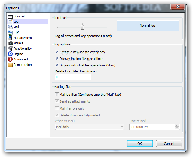Select the Advanced category

coord(20,59)
